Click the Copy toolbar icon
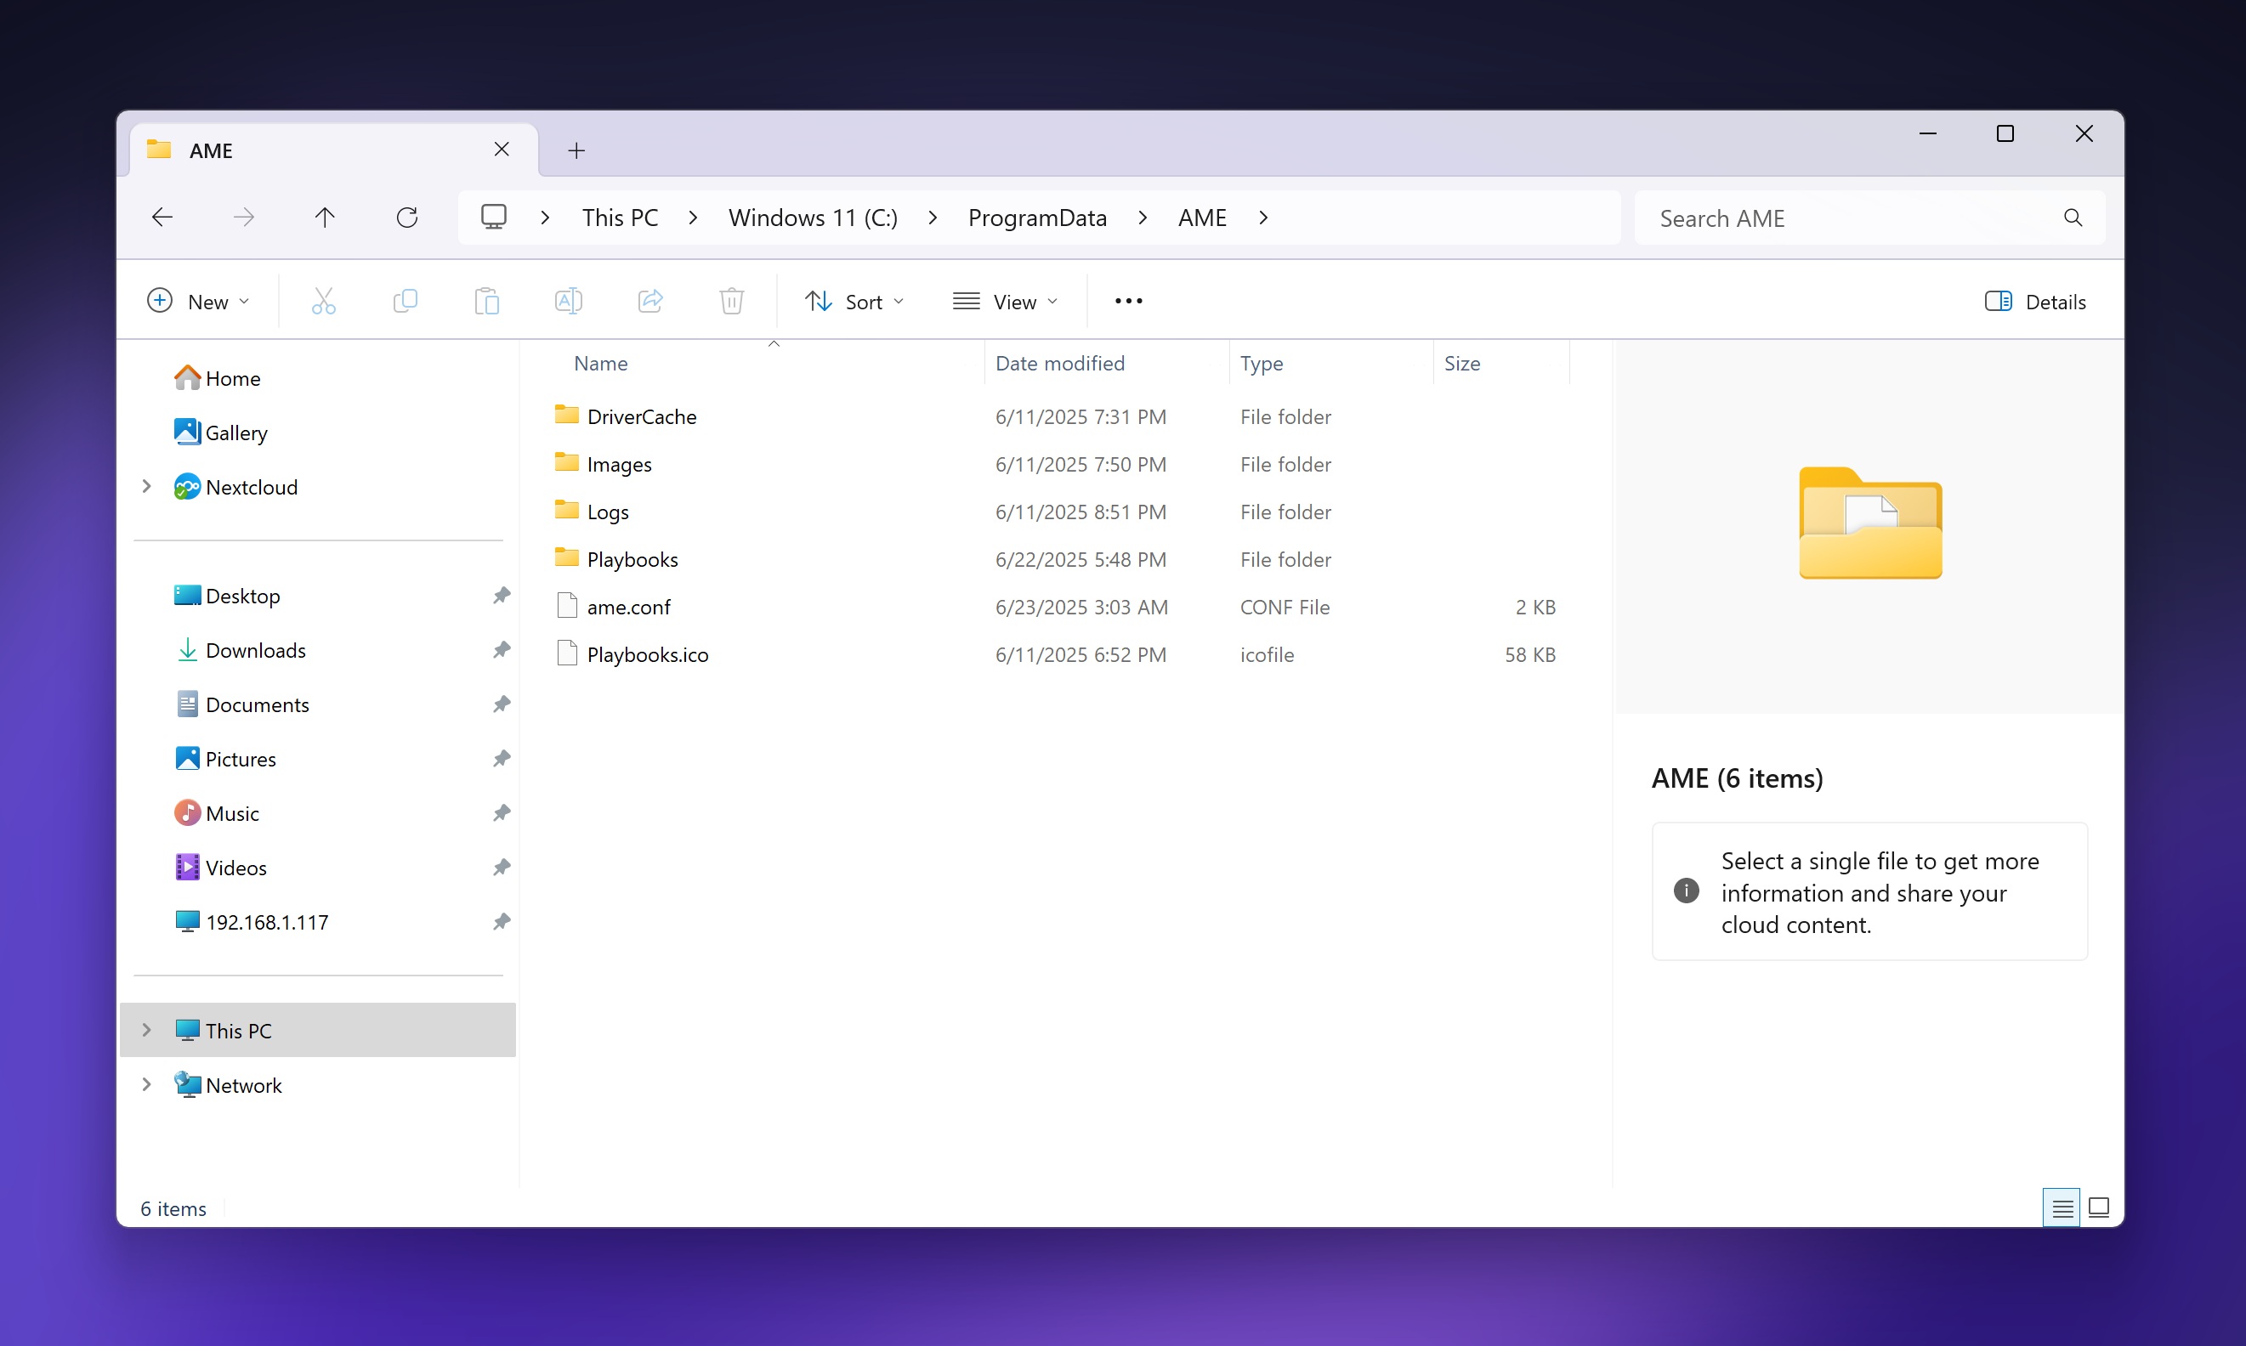This screenshot has width=2246, height=1346. point(406,301)
